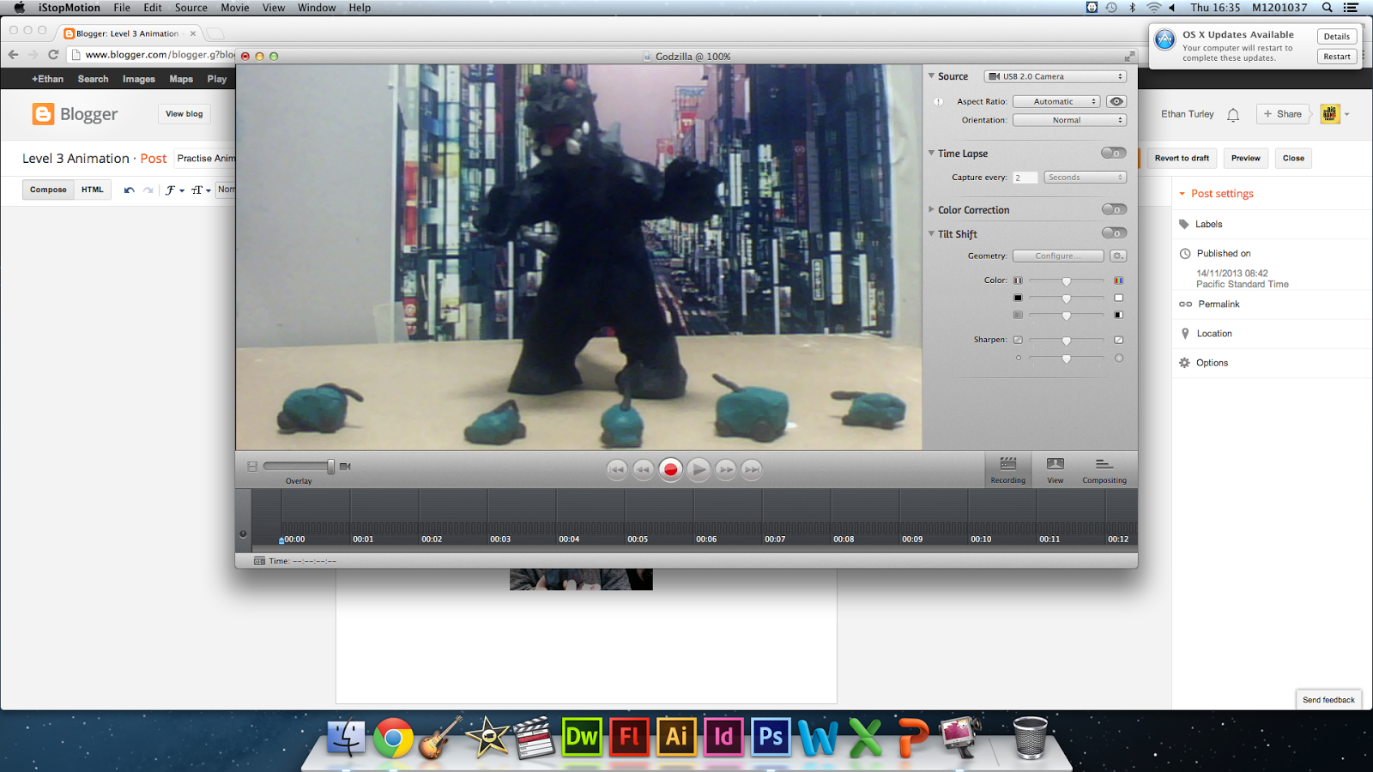The height and width of the screenshot is (772, 1373).
Task: Launch Adobe Illustrator from the Dock
Action: (x=676, y=737)
